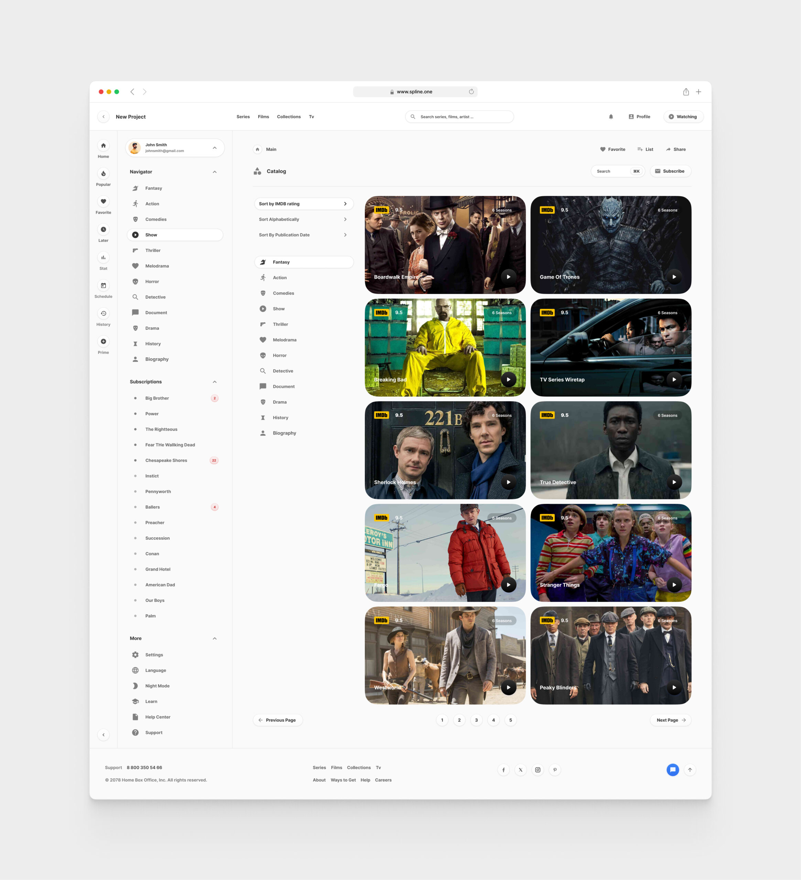801x880 pixels.
Task: Collapse the Navigator section
Action: point(215,172)
